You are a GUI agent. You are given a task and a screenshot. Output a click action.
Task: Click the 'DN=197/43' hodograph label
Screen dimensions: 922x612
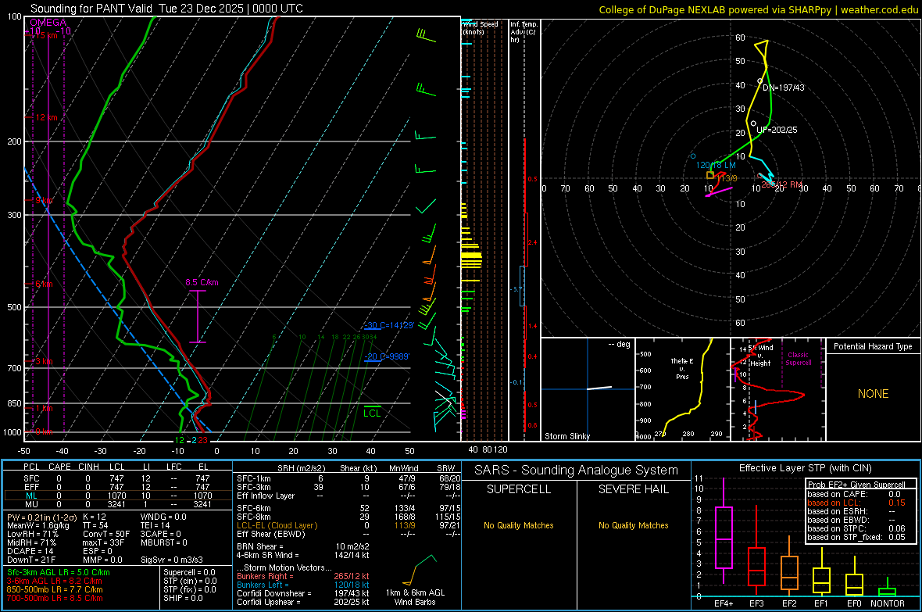click(x=783, y=88)
